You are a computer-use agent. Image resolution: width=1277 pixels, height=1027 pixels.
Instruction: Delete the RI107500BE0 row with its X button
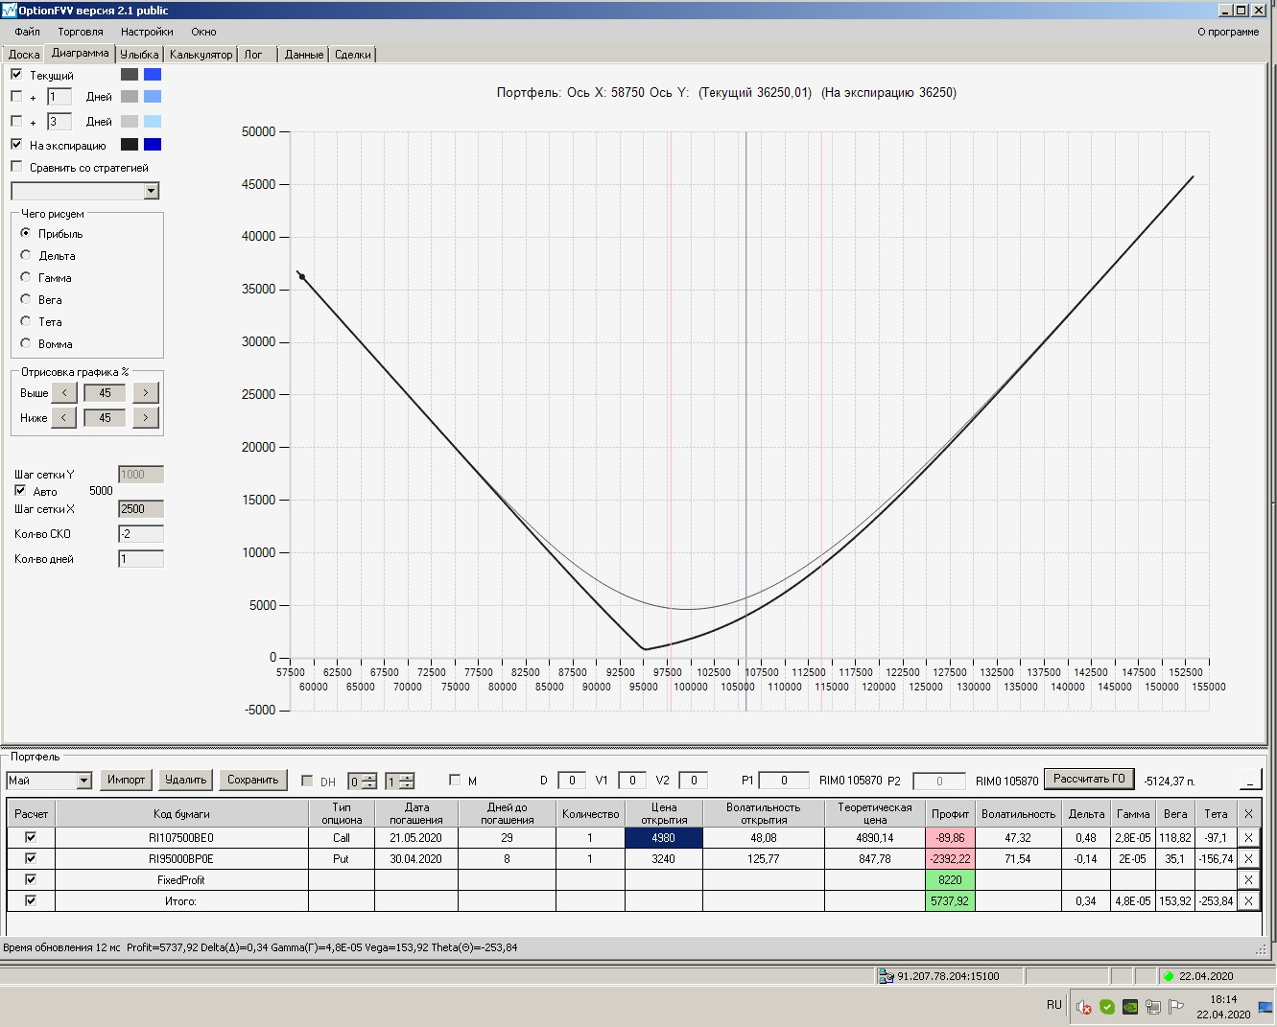coord(1248,837)
